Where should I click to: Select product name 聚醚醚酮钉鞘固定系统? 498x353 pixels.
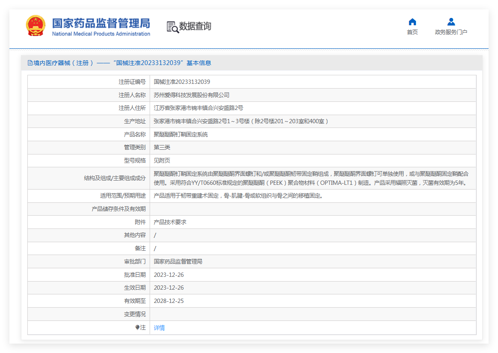181,134
